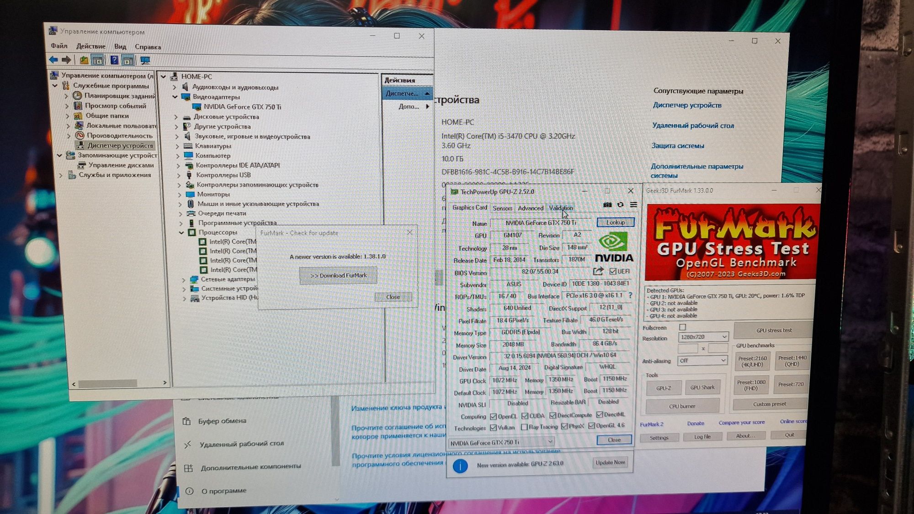Open the Compare your score link
914x514 pixels.
click(x=741, y=422)
